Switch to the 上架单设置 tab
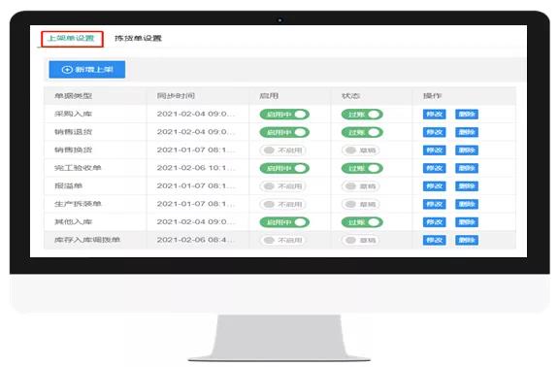This screenshot has height=367, width=559. click(71, 38)
